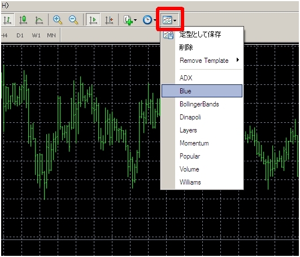Open the indicators list dropdown
Screen dimensions: 300x257
tap(130, 20)
